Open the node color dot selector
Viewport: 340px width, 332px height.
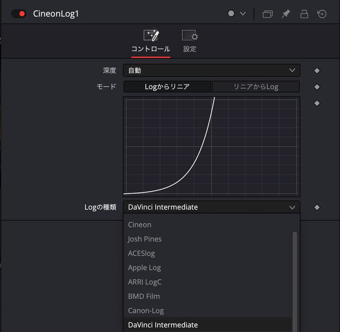(231, 13)
